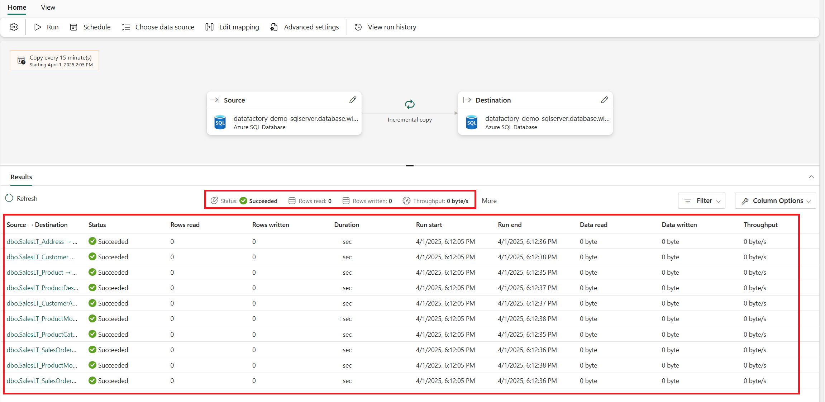Click the Incremental copy sync icon
Image resolution: width=825 pixels, height=402 pixels.
pos(410,104)
